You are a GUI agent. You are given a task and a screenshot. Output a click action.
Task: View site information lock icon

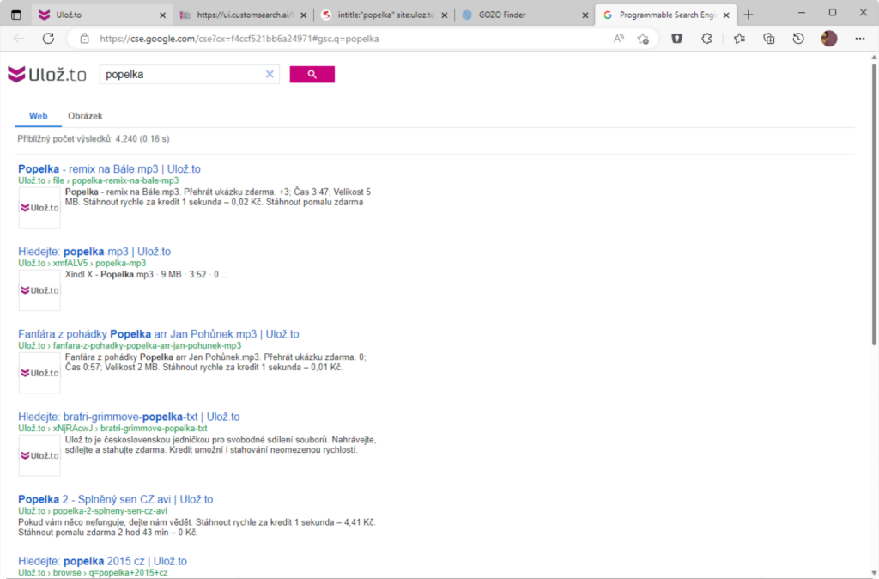click(x=85, y=39)
